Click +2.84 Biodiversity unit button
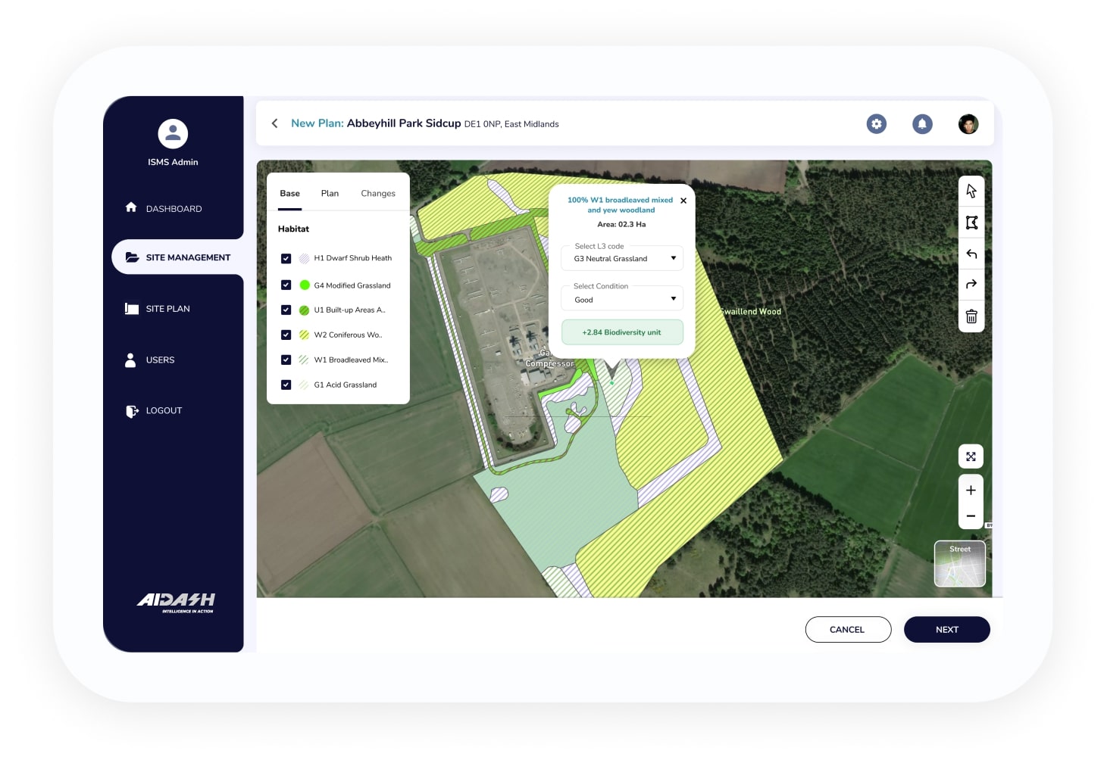Image resolution: width=1104 pixels, height=760 pixels. (622, 332)
